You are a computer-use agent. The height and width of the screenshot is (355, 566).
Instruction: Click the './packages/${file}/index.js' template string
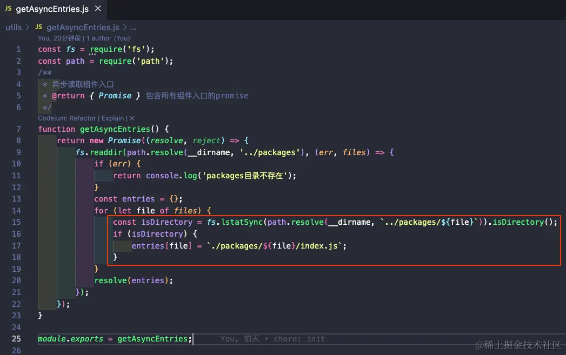274,246
